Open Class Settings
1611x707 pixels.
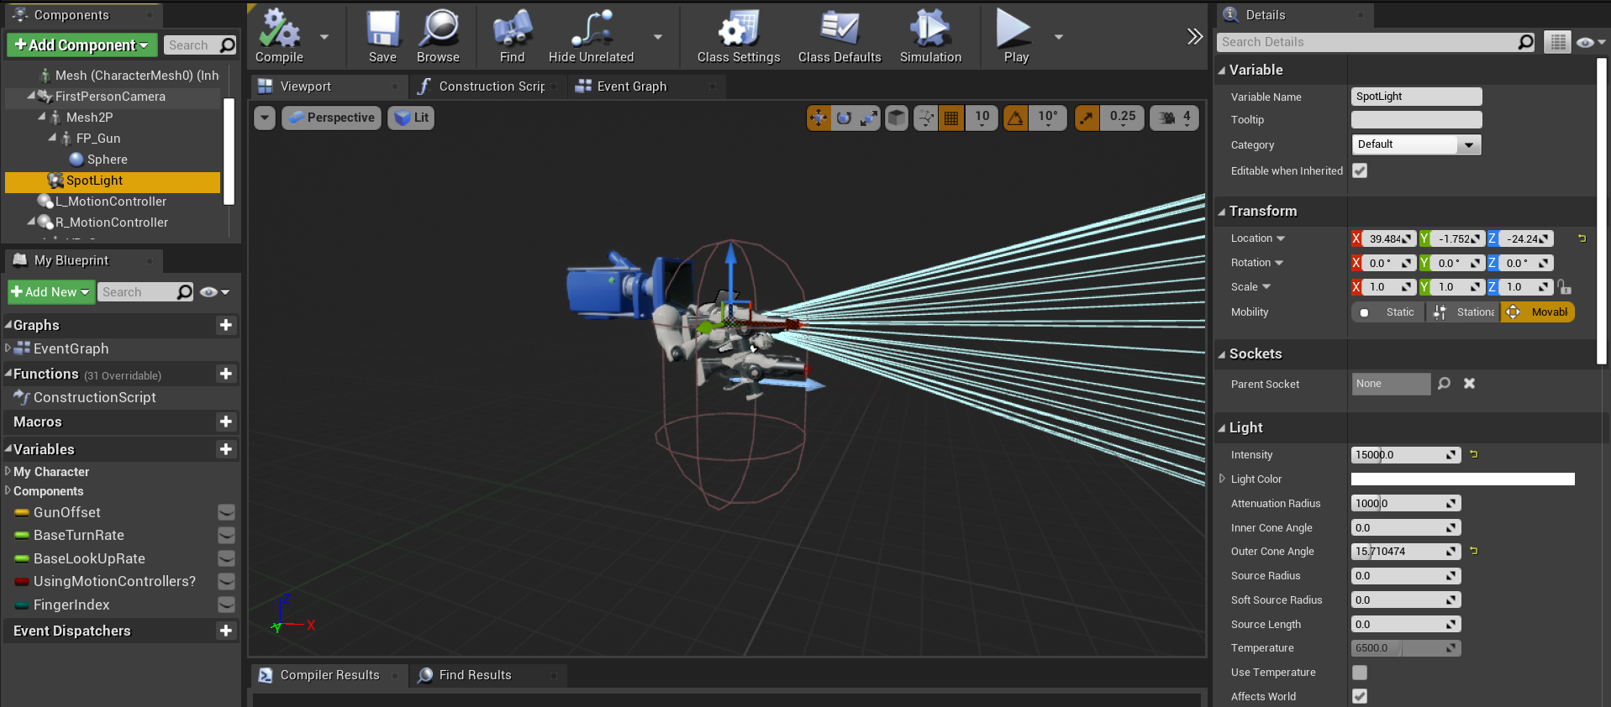pyautogui.click(x=738, y=31)
